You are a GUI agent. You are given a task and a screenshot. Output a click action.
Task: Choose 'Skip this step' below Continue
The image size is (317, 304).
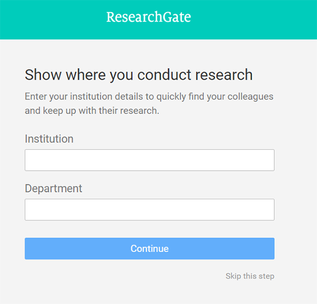coord(250,276)
